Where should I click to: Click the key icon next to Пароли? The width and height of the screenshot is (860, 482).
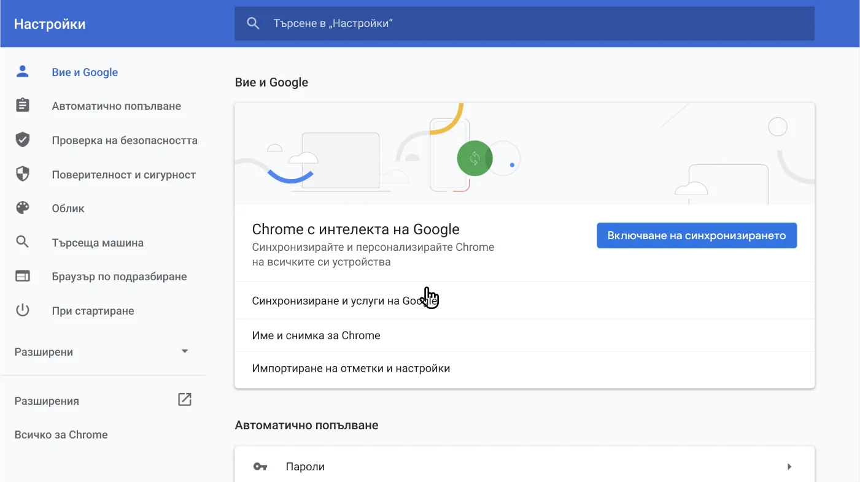tap(260, 466)
